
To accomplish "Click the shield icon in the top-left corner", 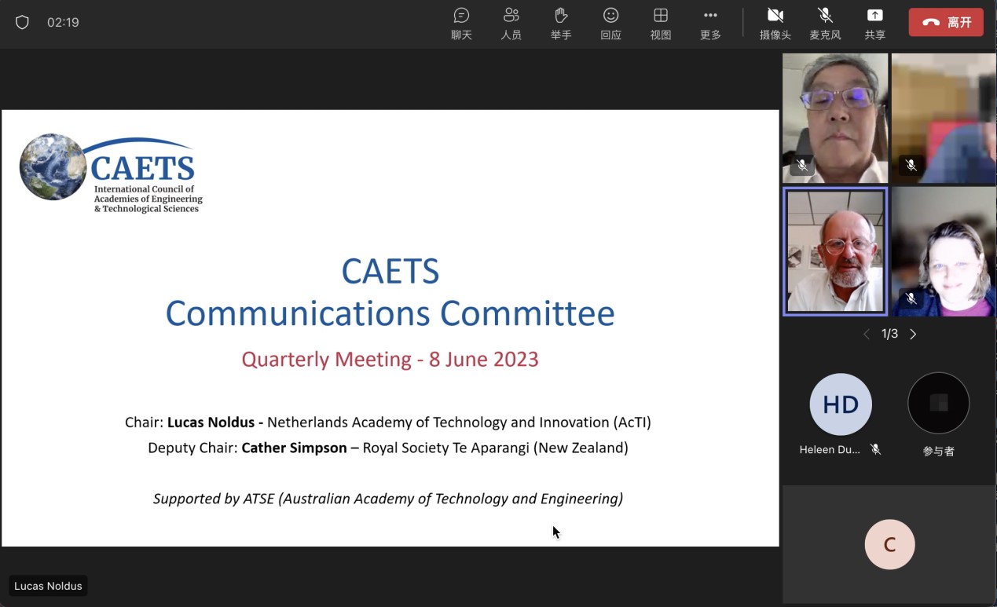I will point(23,22).
